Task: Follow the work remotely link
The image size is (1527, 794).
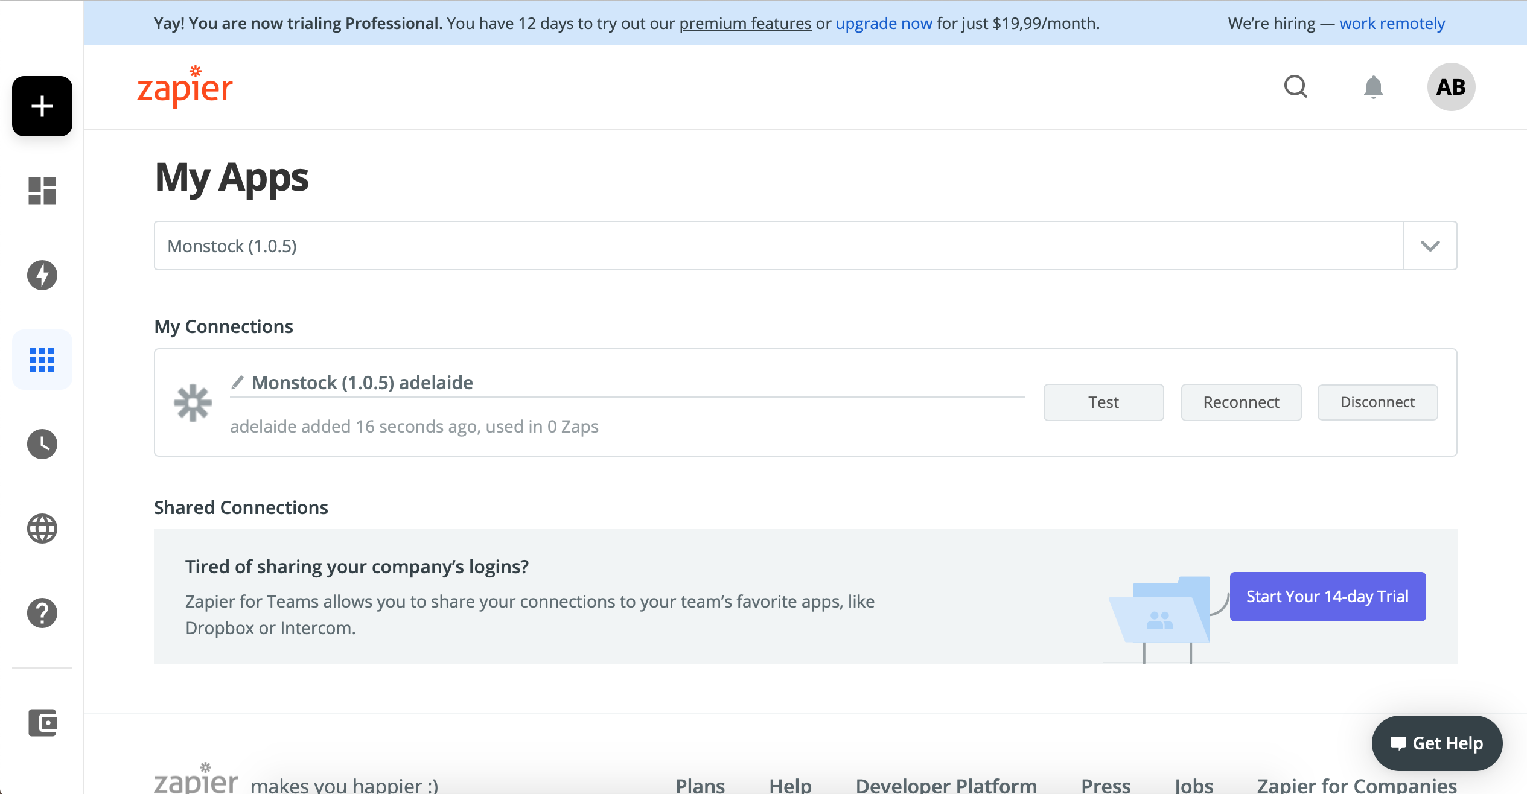Action: [x=1392, y=23]
